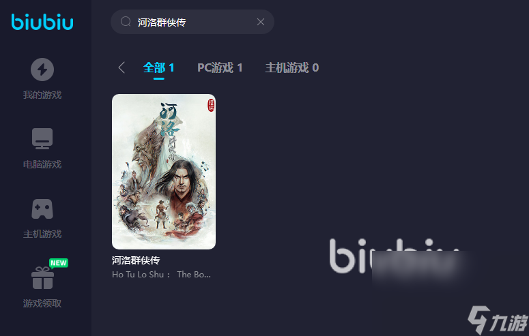
Task: Open the 河洛群侠传 game cover thumbnail
Action: (164, 172)
